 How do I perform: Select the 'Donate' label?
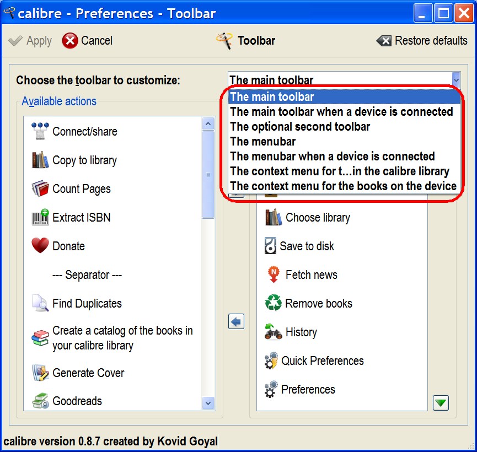coord(69,246)
